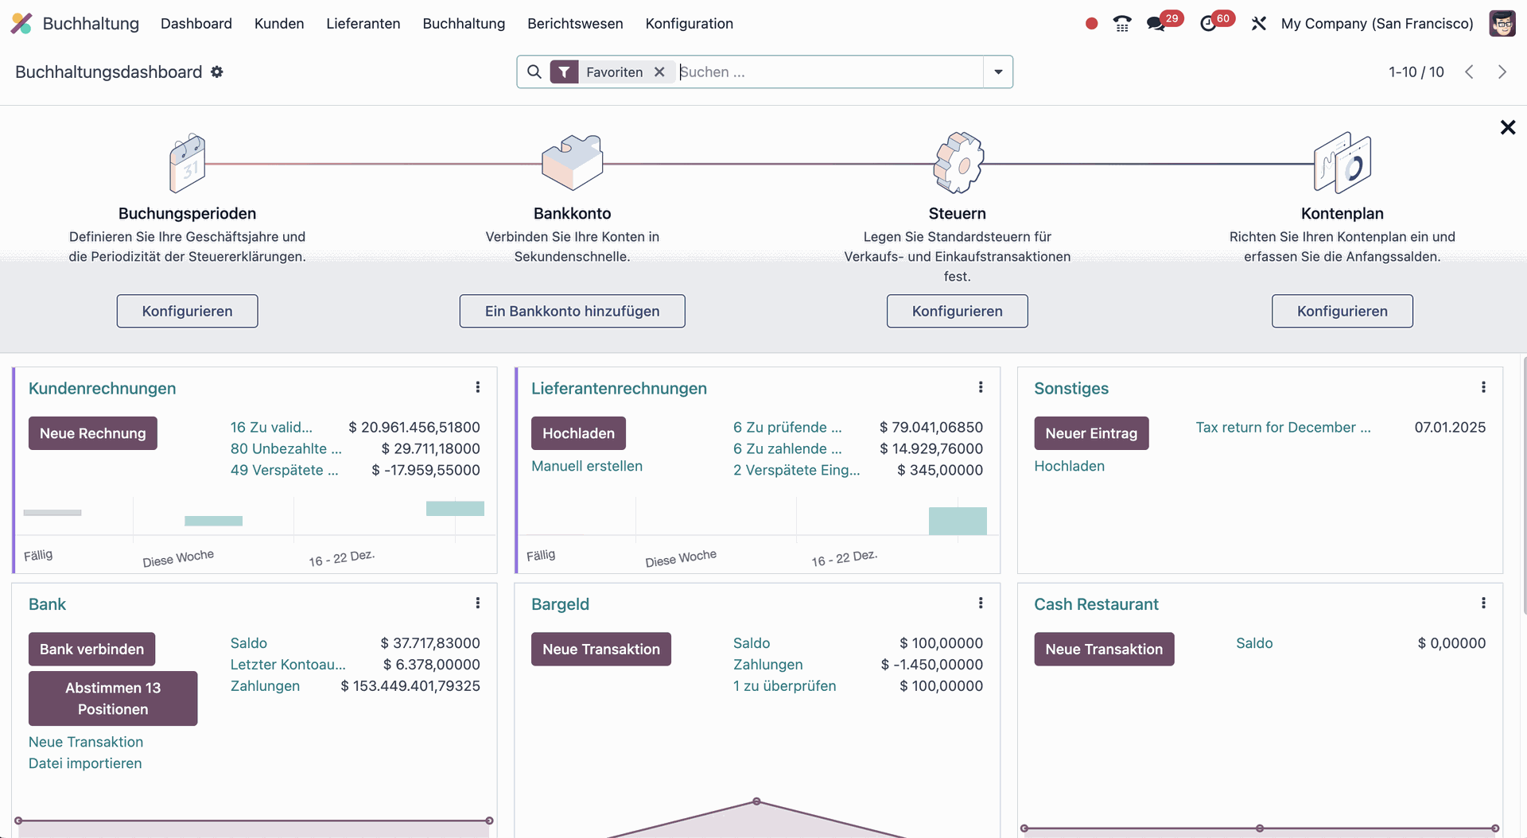Open the Konfiguration menu
Screen dimensions: 1527x838
(x=689, y=24)
